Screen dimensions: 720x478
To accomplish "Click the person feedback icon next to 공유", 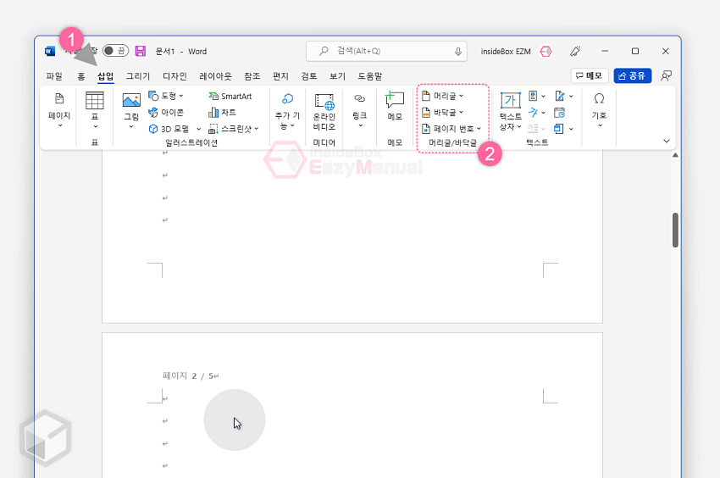I will [x=666, y=75].
